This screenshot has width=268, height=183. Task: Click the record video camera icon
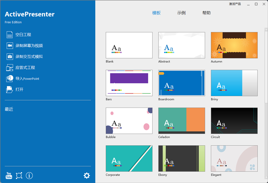[10, 46]
